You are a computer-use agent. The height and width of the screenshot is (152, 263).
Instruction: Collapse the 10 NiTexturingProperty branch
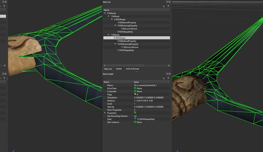(115, 44)
